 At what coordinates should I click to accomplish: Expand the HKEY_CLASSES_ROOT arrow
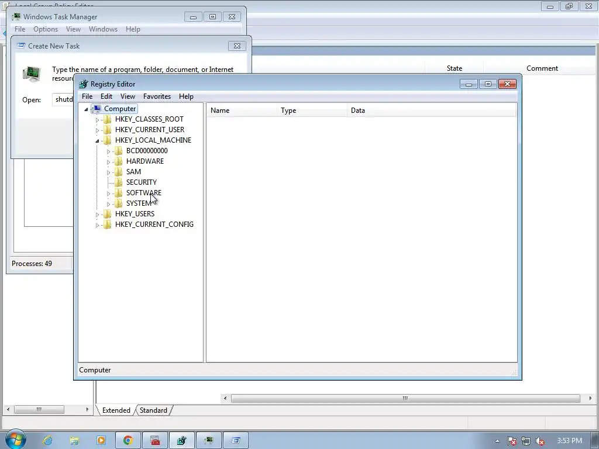pos(97,120)
